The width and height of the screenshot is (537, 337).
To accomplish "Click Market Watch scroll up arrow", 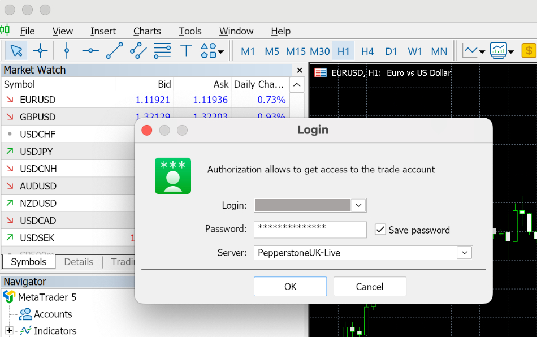I will point(297,84).
